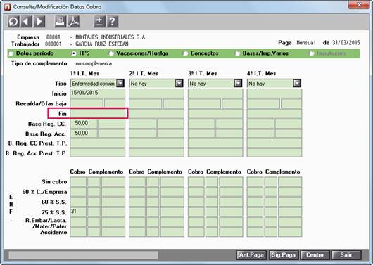Screen dimensions: 373x265
Task: Click Base Reg. CC. field 50,00
Action: point(84,124)
